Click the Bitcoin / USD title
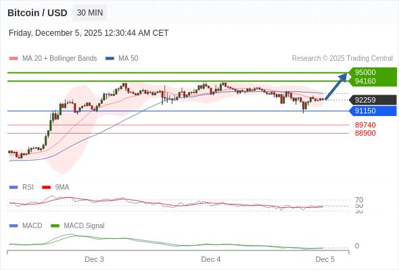399x270 pixels. [x=37, y=13]
